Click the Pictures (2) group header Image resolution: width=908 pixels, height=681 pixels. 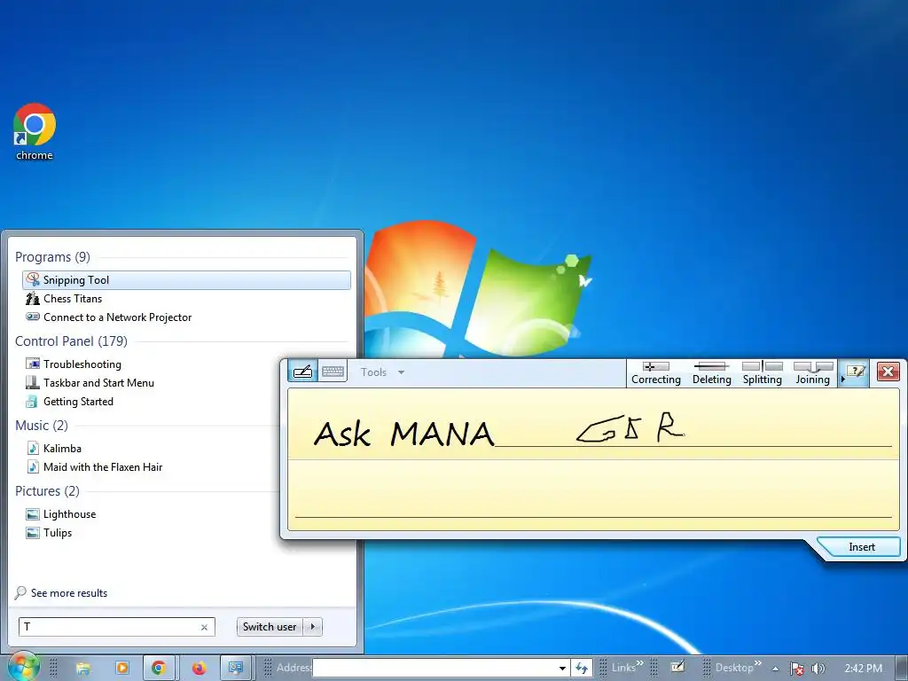coord(47,491)
